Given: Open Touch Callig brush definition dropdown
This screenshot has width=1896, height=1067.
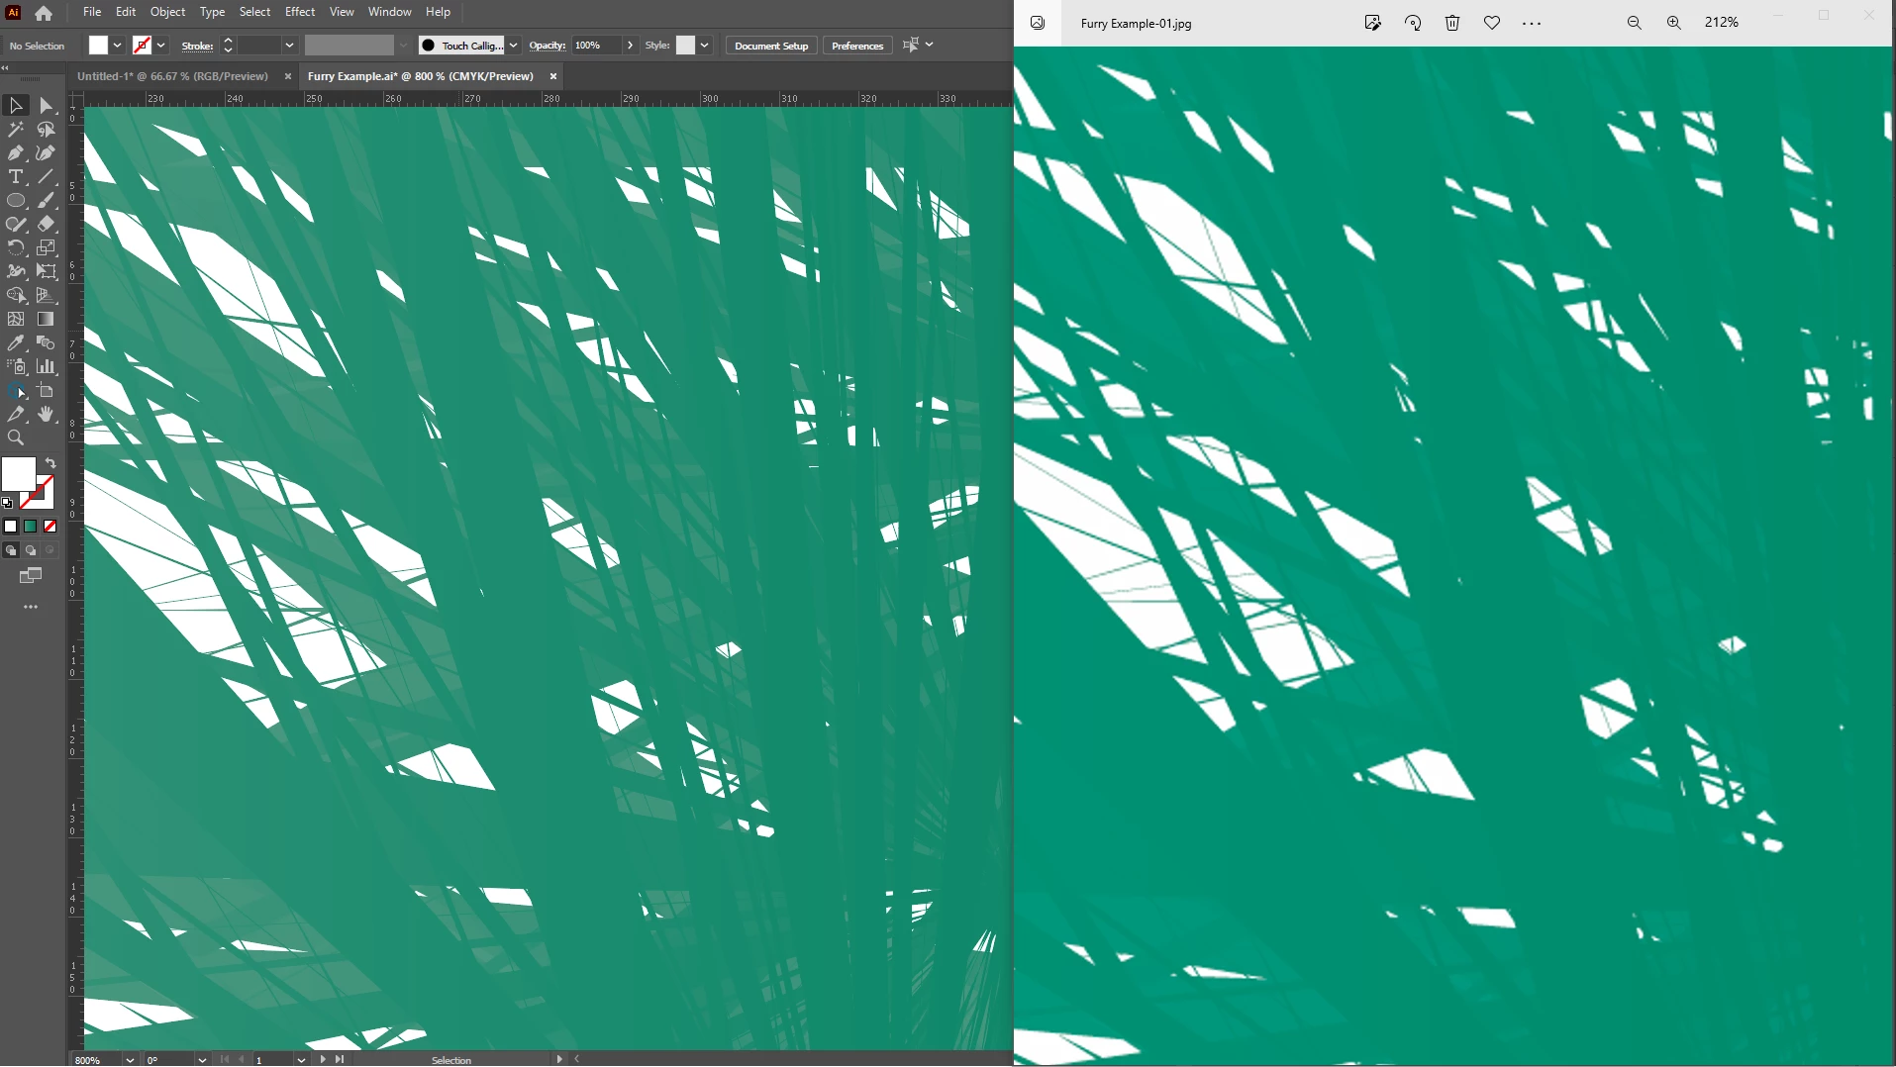Looking at the screenshot, I should [x=513, y=46].
